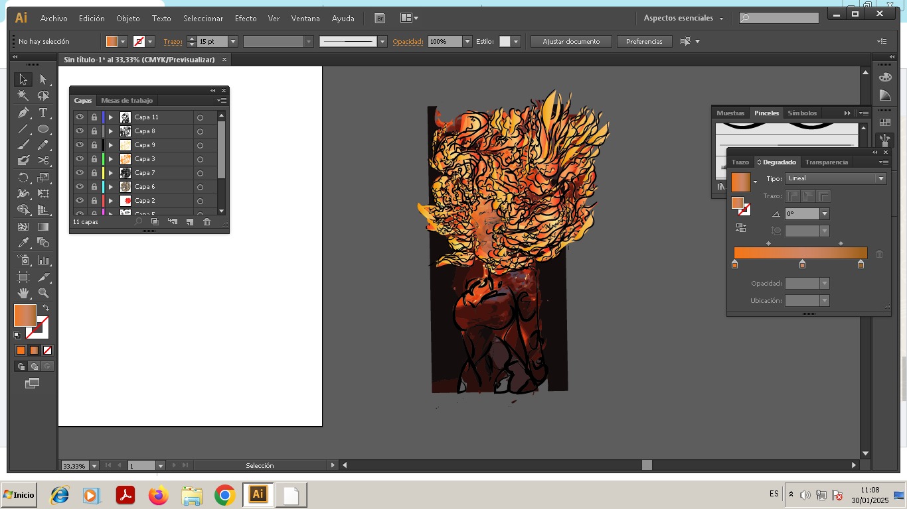Open the Trazo label link
The width and height of the screenshot is (907, 509).
click(173, 42)
